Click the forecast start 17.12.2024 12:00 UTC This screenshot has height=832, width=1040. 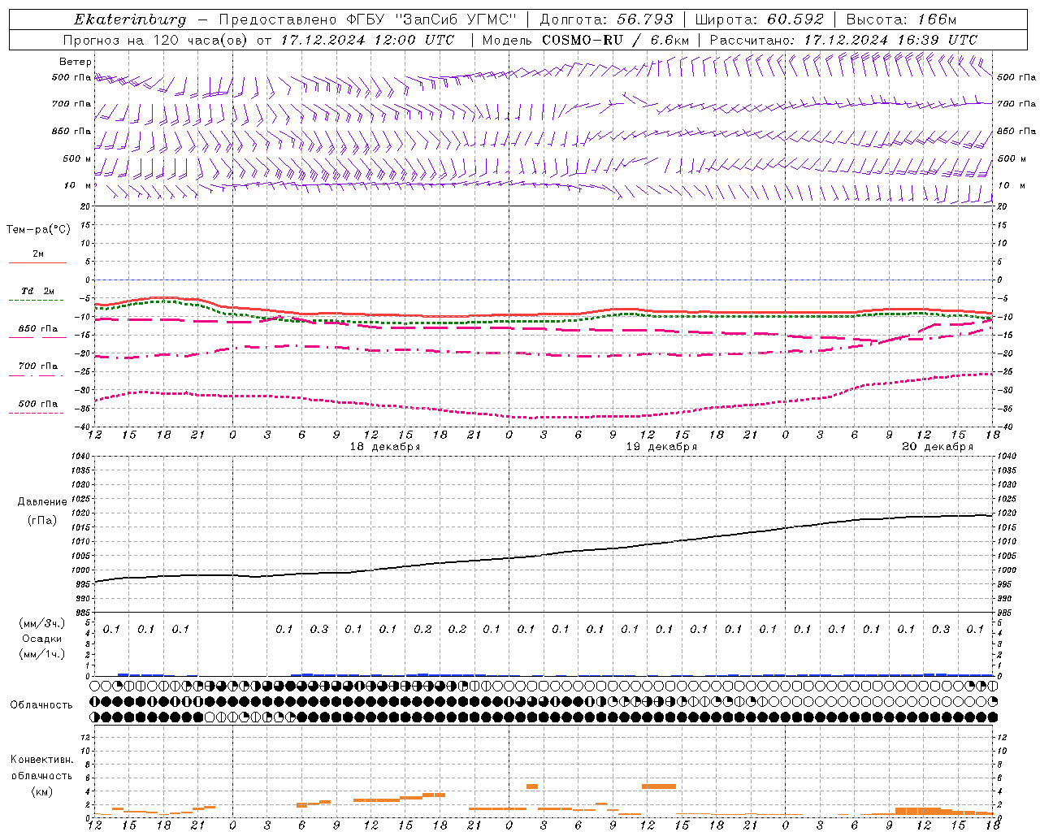click(x=367, y=40)
